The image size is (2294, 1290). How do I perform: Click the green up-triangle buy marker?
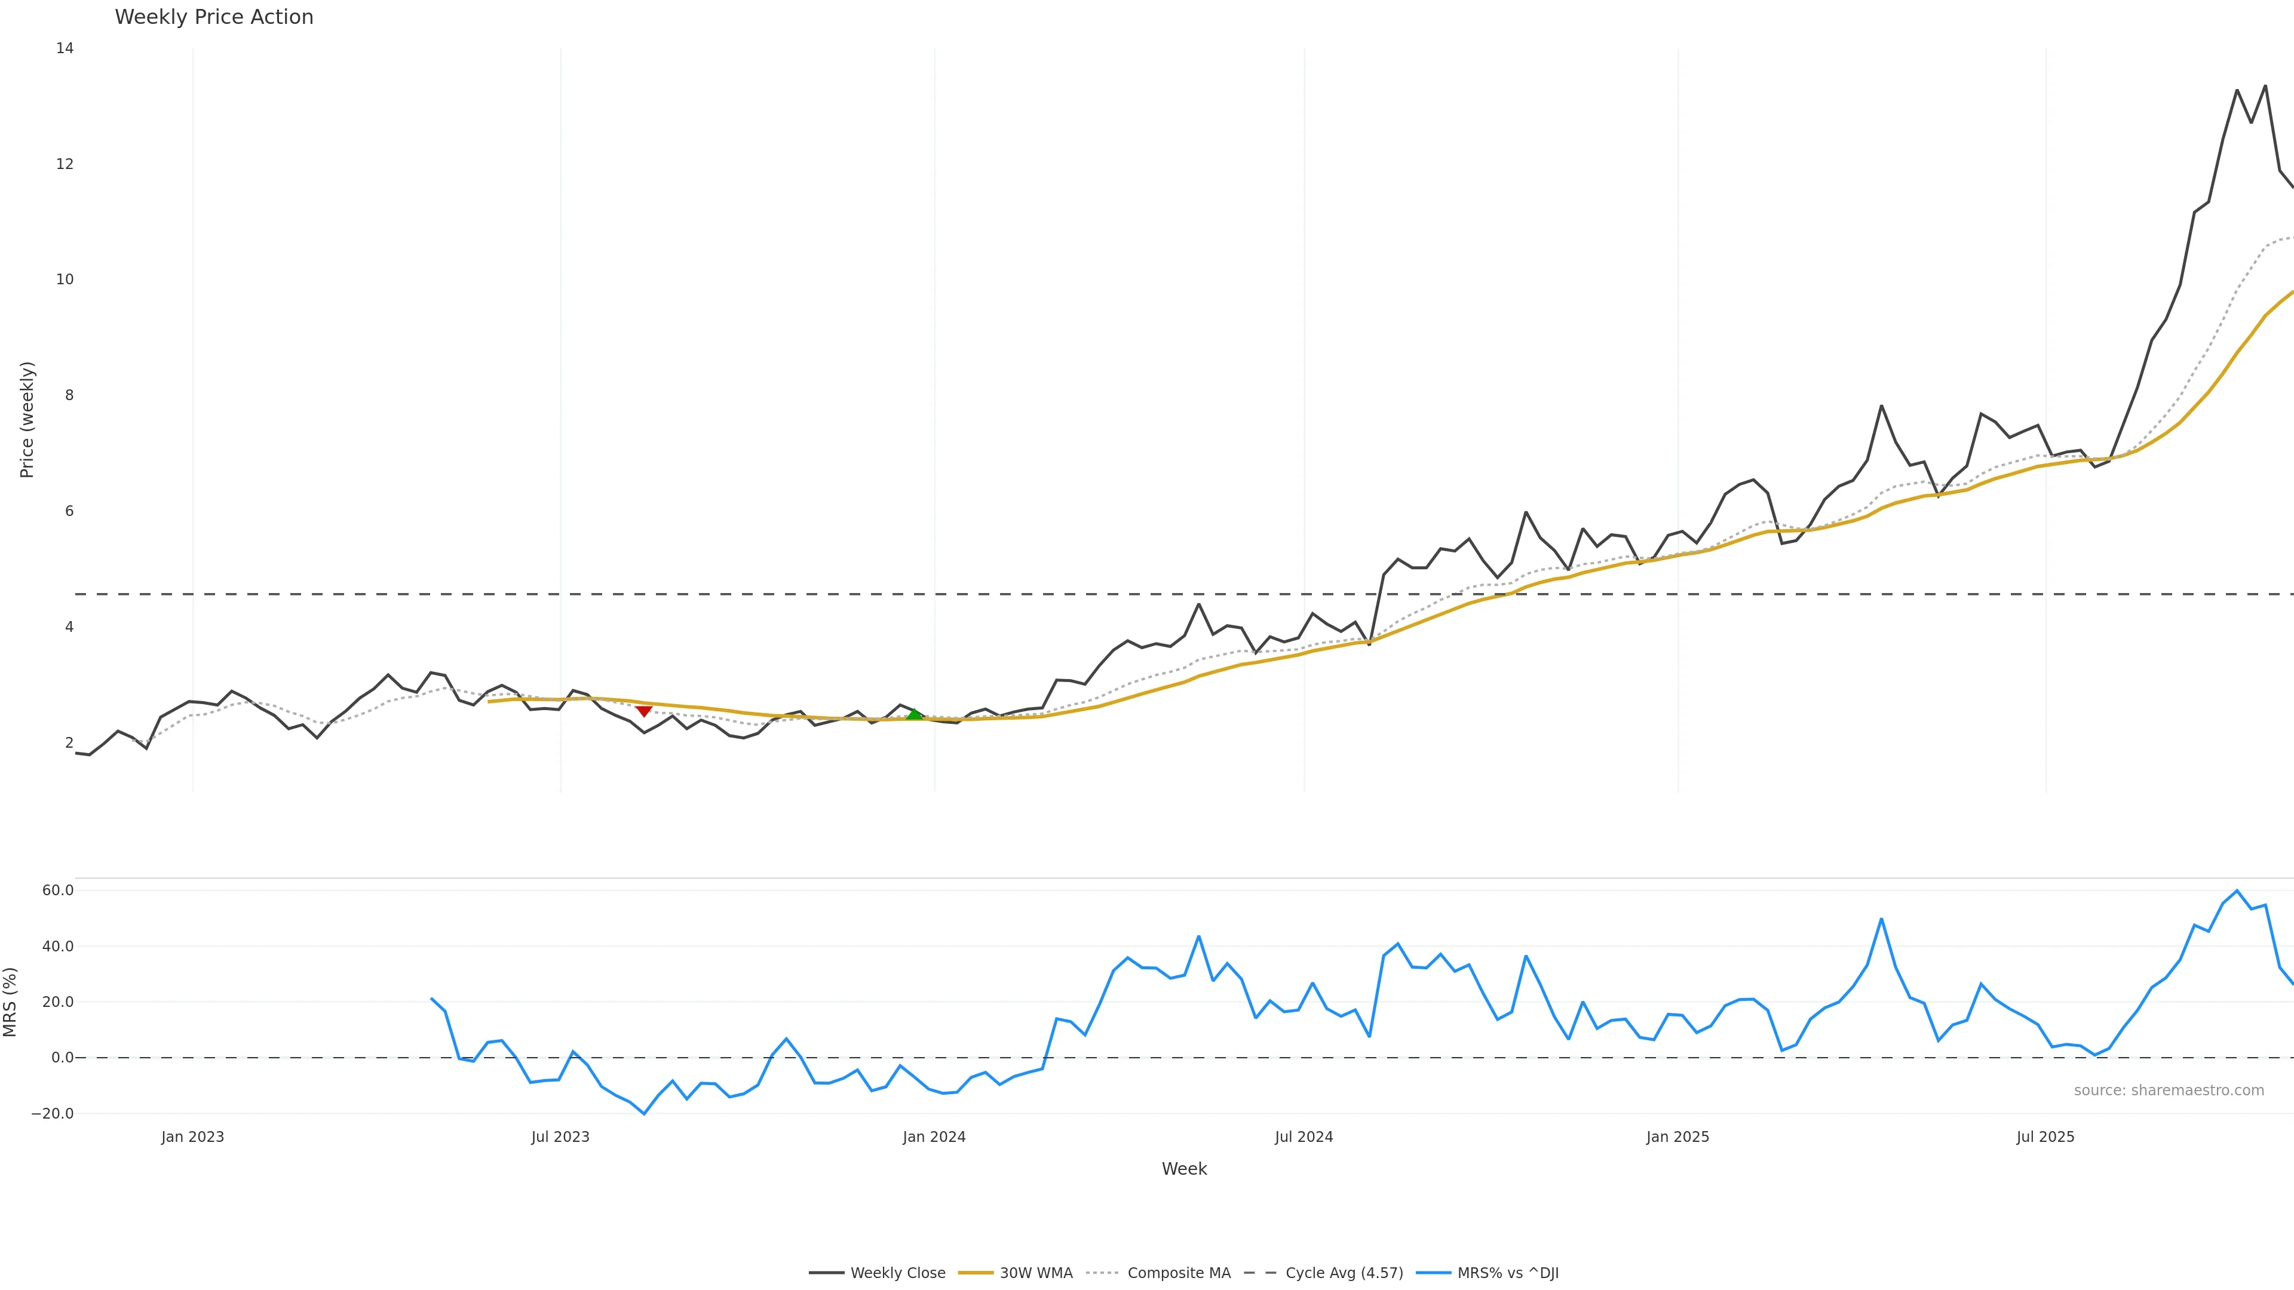(915, 714)
